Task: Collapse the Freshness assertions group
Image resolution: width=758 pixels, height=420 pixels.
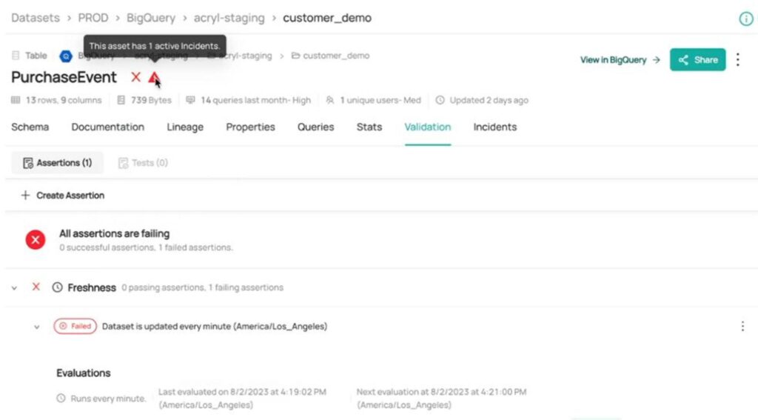Action: [x=14, y=287]
